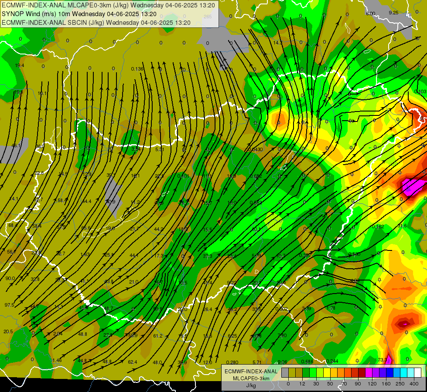Select legend scale value 30
The height and width of the screenshot is (392, 427).
tap(316, 384)
